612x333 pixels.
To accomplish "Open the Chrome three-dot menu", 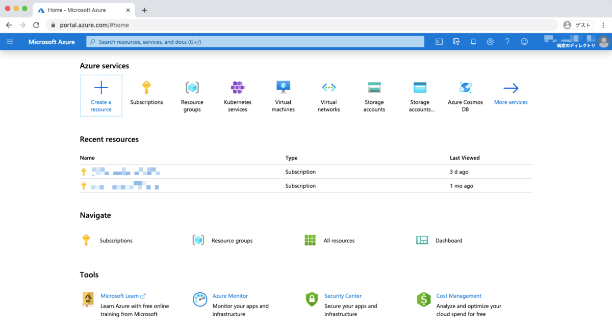I will (602, 25).
